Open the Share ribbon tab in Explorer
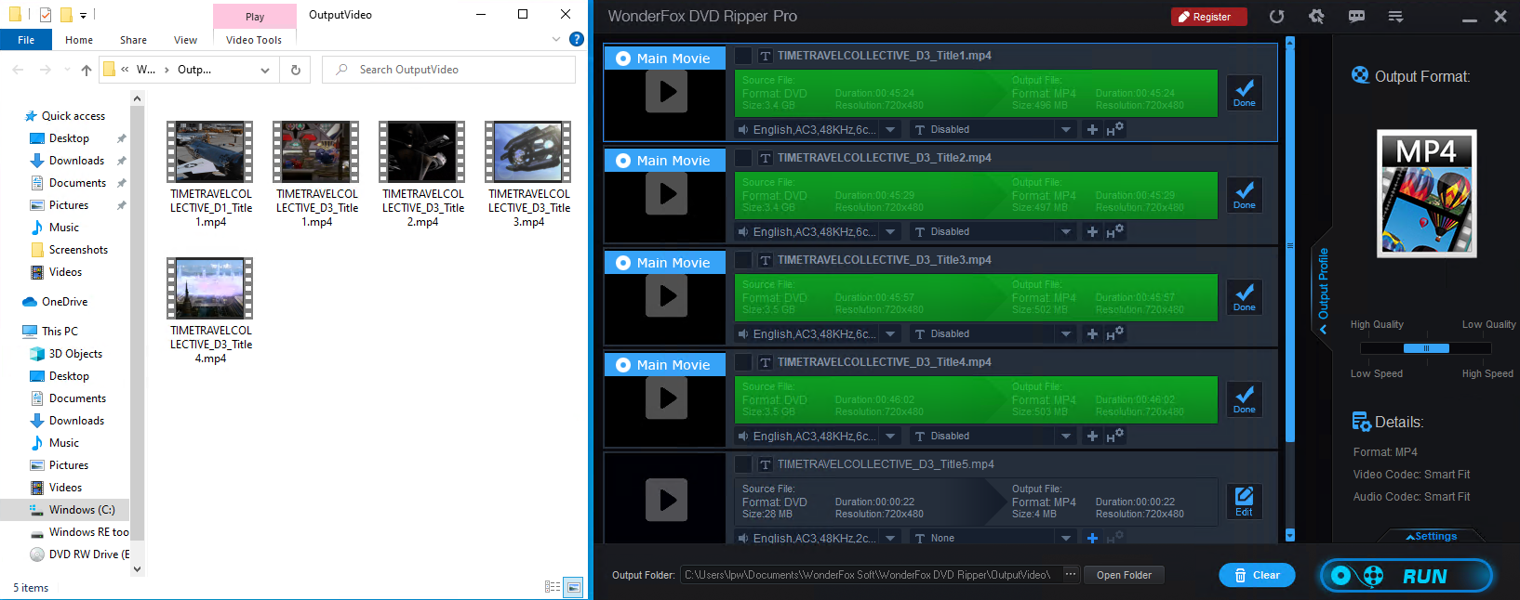This screenshot has width=1520, height=600. 133,40
